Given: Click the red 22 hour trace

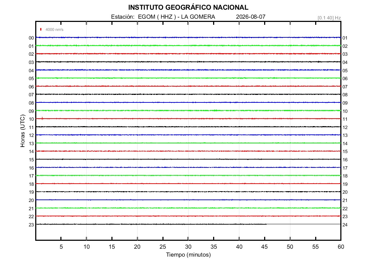Looking at the screenshot, I should (x=188, y=216).
